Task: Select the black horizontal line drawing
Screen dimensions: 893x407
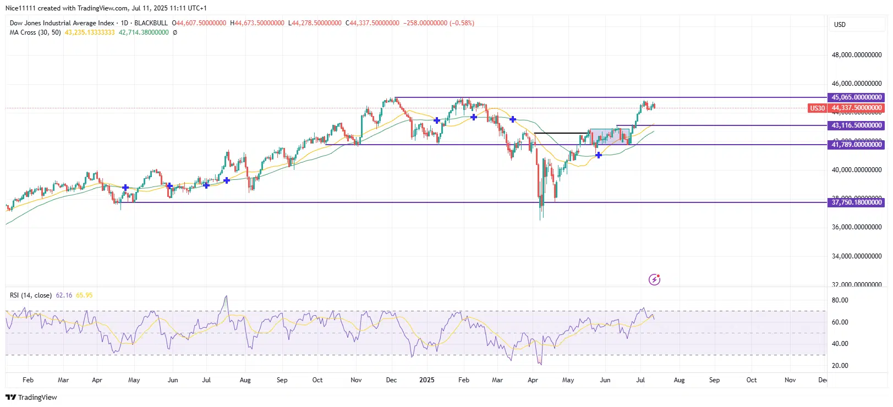Action: (x=561, y=133)
